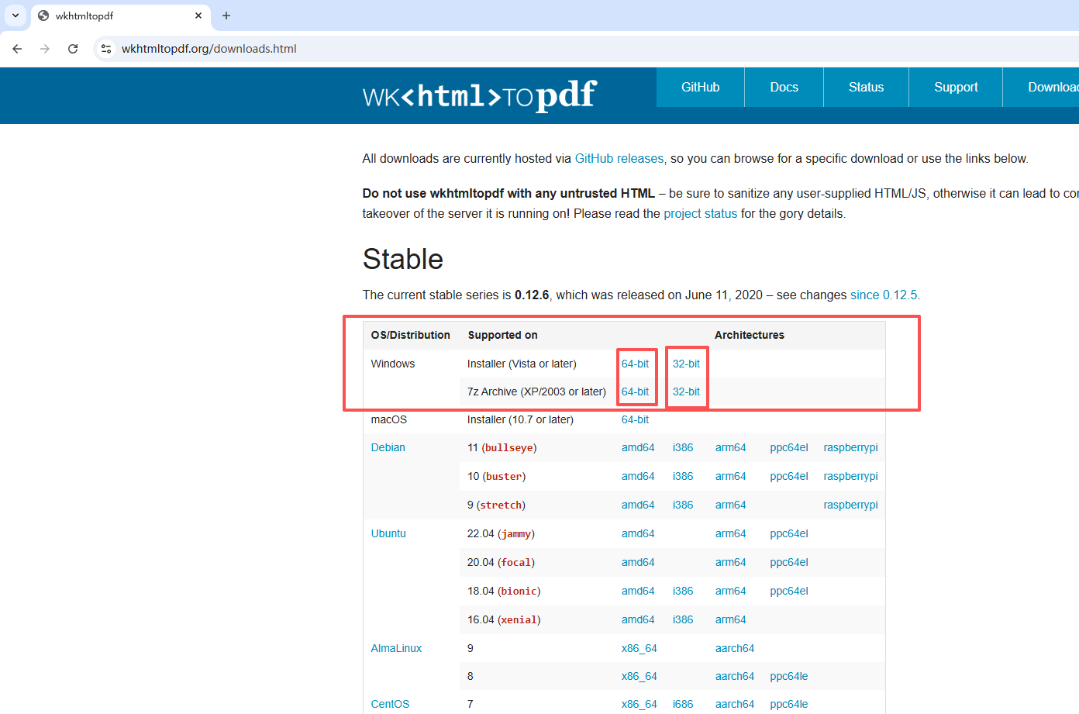Screen dimensions: 1079x714
Task: Open a new tab with plus button
Action: click(x=226, y=16)
